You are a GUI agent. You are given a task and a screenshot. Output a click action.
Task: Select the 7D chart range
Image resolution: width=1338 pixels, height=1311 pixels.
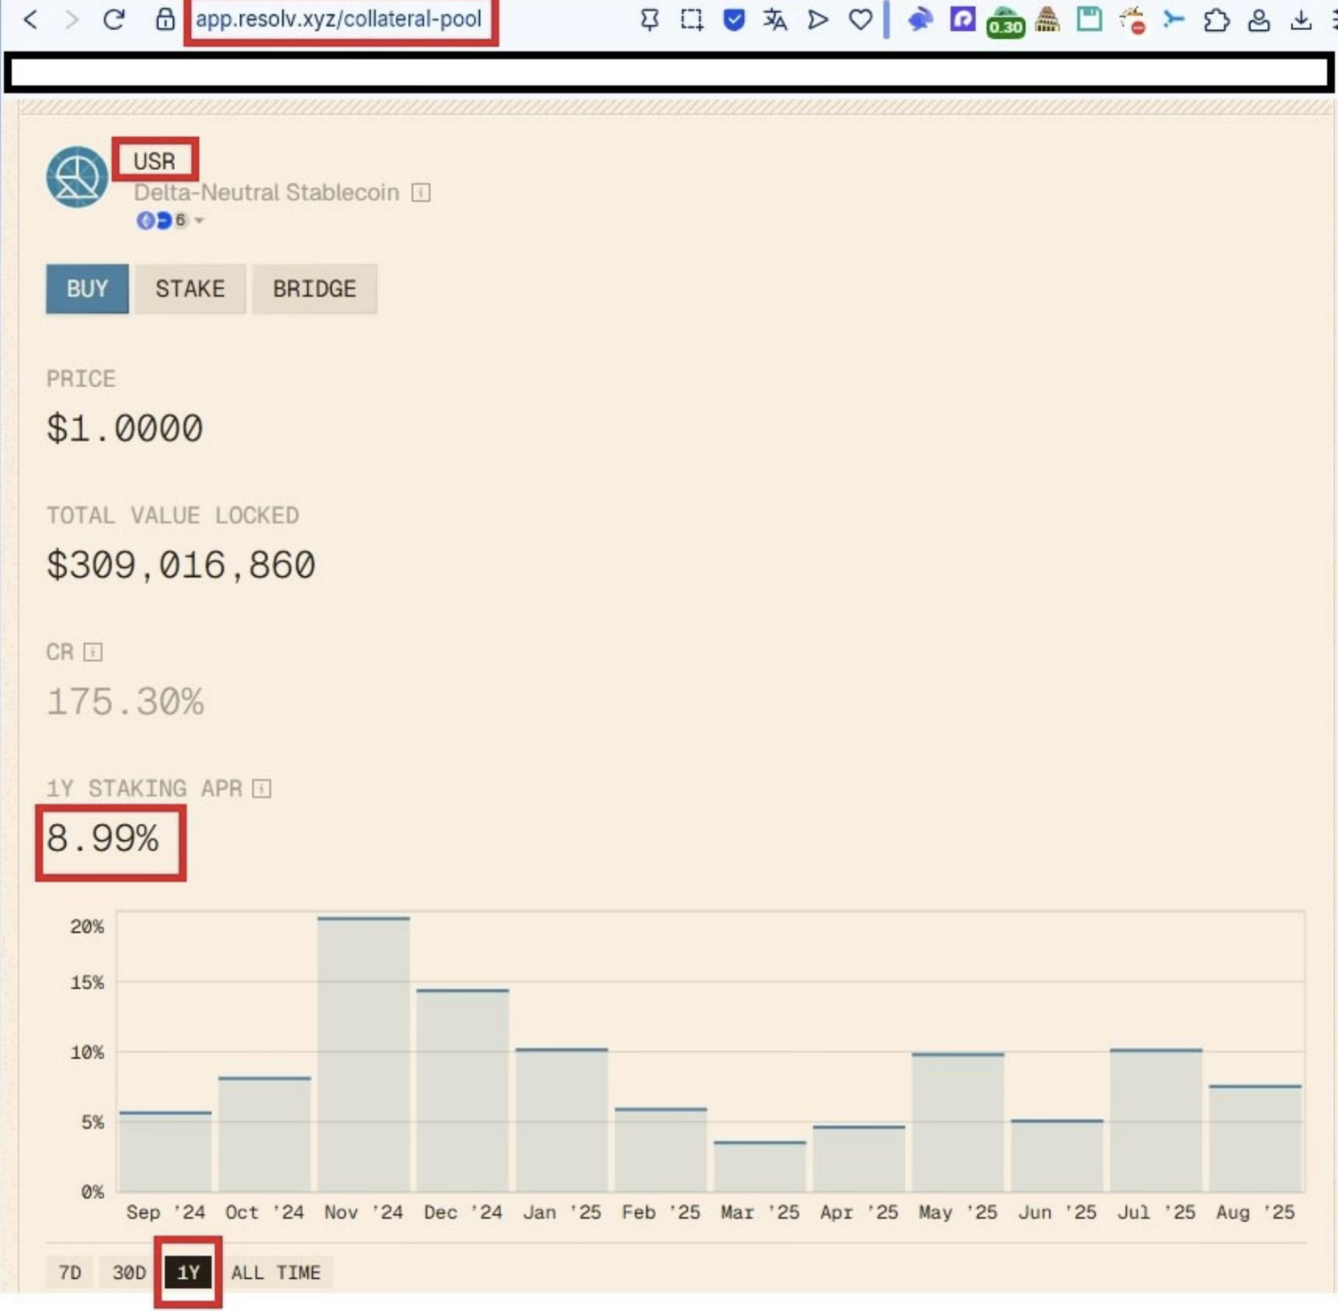pos(70,1272)
